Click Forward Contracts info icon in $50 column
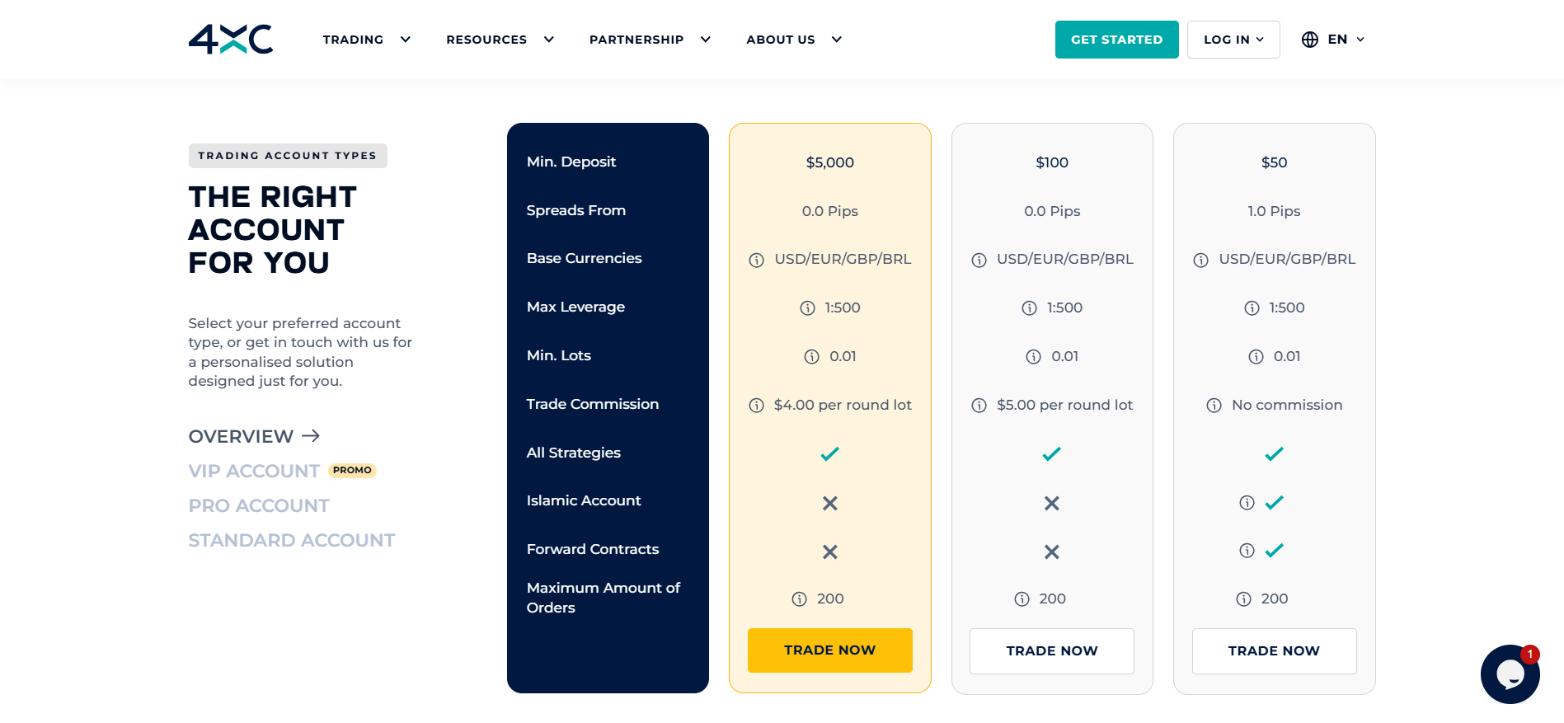This screenshot has height=723, width=1564. (1247, 551)
